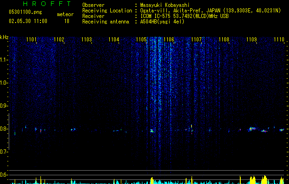Click the long echo trace below 1109
The image size is (289, 184).
[x=252, y=129]
